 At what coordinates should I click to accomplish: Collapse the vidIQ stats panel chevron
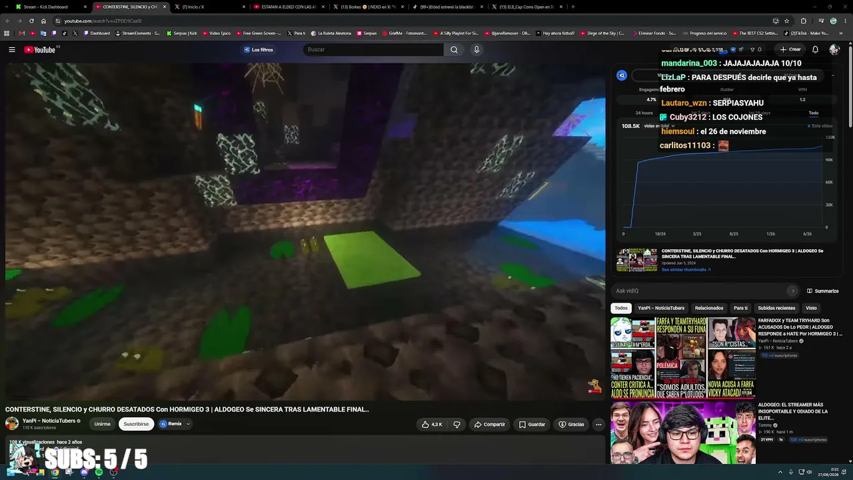point(832,75)
